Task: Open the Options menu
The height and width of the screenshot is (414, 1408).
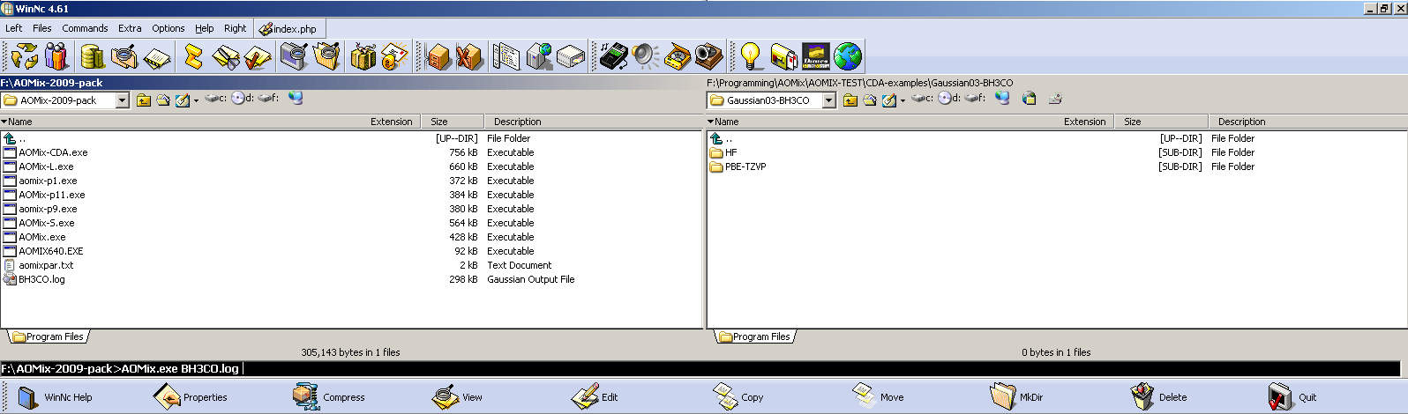Action: click(x=169, y=28)
